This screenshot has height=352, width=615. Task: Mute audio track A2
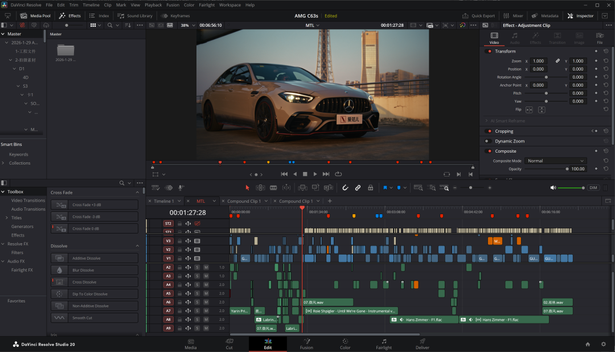[x=206, y=267]
